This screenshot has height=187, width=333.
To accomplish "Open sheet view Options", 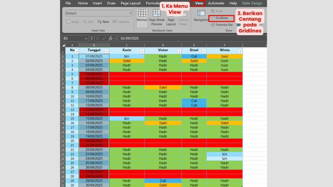I will click(x=121, y=21).
